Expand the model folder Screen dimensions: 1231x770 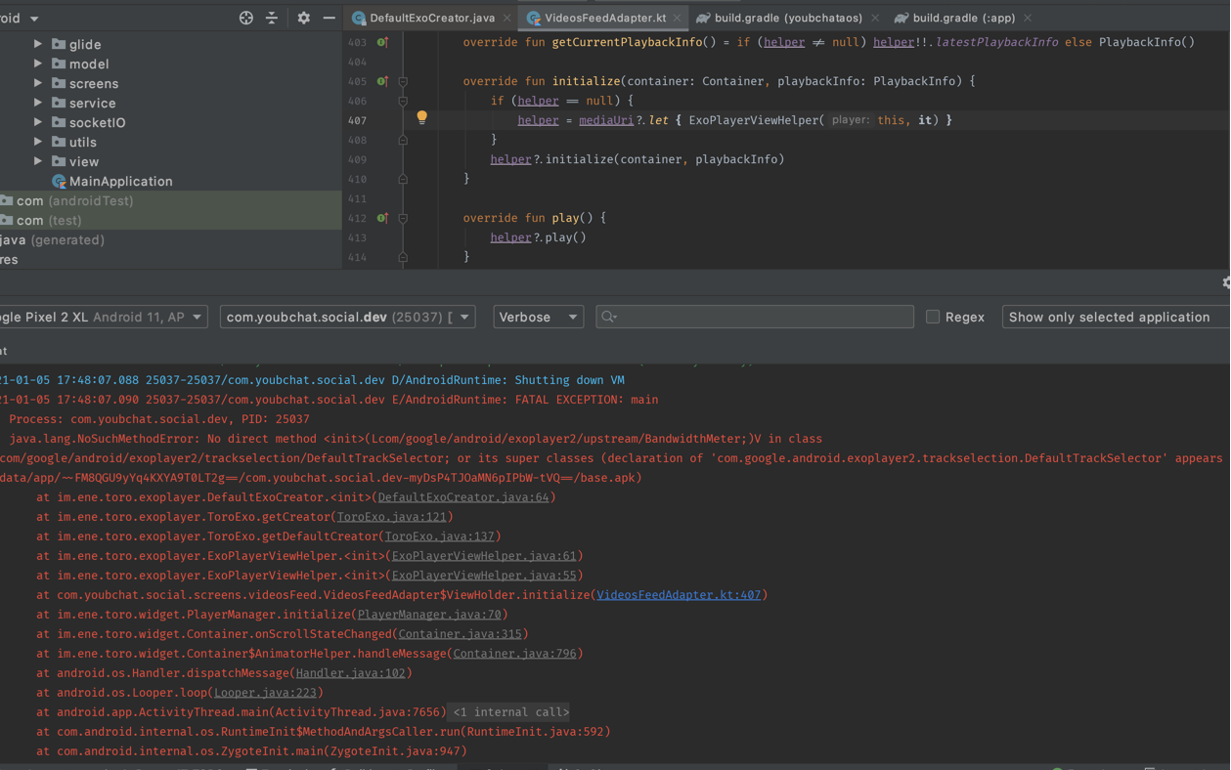pyautogui.click(x=38, y=64)
